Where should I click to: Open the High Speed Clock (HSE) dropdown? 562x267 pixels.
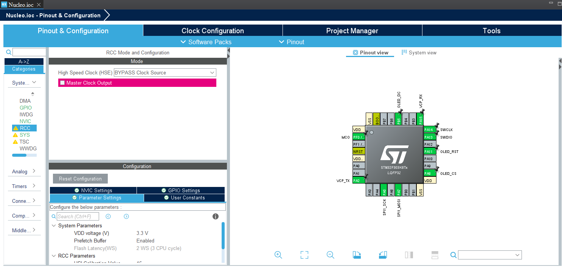[x=165, y=73]
